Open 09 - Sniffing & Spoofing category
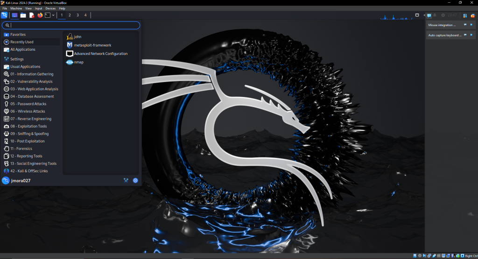The height and width of the screenshot is (259, 478). [x=31, y=134]
